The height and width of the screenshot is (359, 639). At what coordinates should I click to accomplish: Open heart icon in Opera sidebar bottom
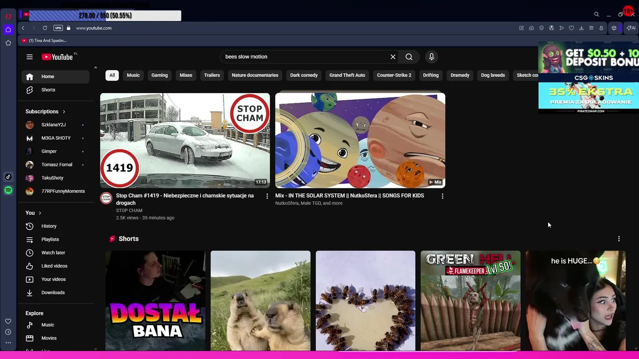[x=8, y=322]
